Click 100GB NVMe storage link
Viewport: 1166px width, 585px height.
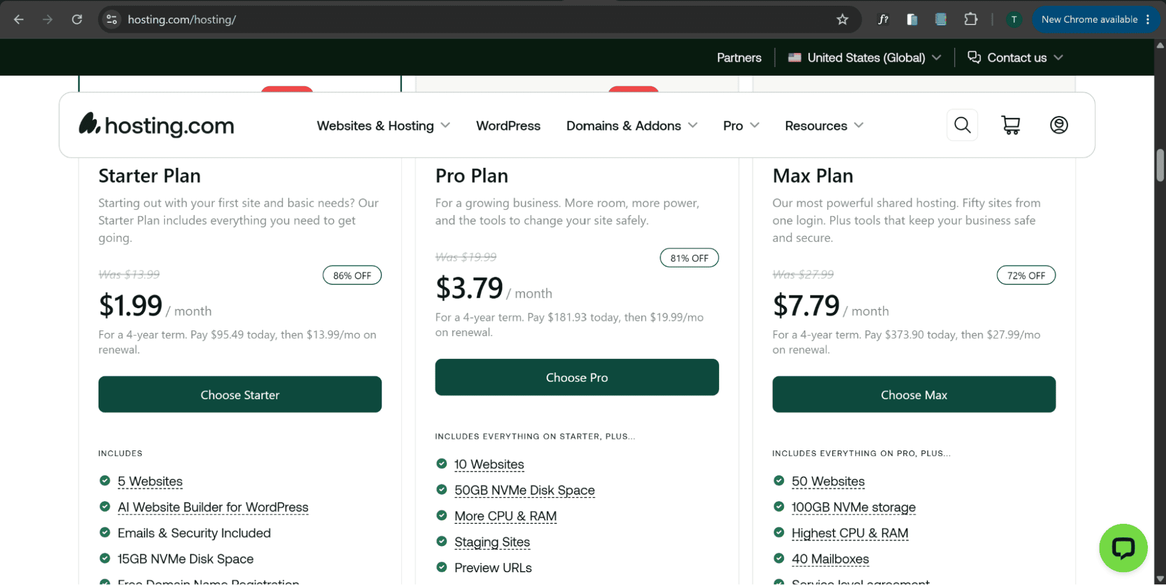click(853, 507)
